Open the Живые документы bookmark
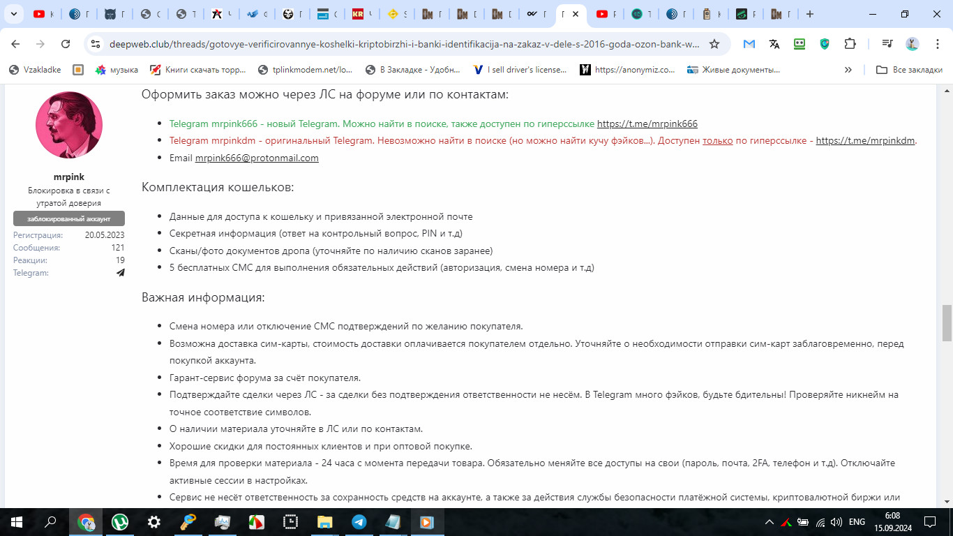The image size is (953, 536). (734, 70)
